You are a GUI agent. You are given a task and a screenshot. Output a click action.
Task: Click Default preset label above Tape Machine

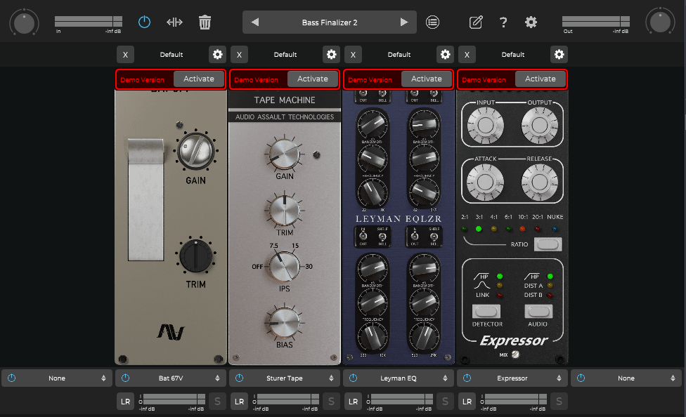(x=285, y=55)
